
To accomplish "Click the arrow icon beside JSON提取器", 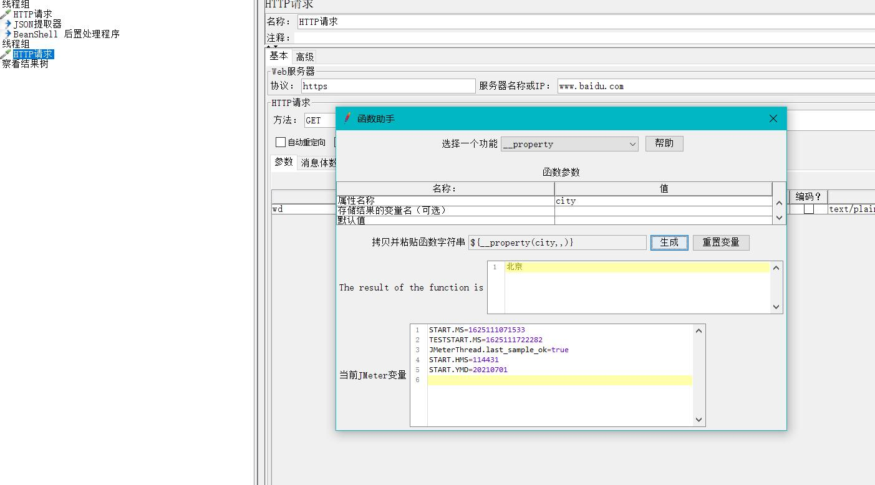I will coord(8,24).
